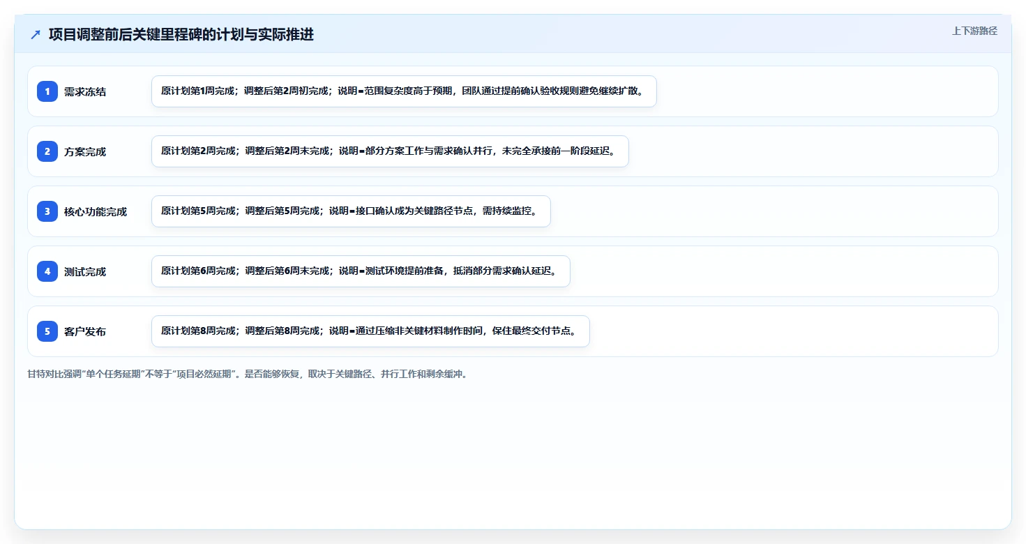Screen dimensions: 1026x544
Task: Click the footnote starting with 甘特对比强调
Action: [248, 374]
